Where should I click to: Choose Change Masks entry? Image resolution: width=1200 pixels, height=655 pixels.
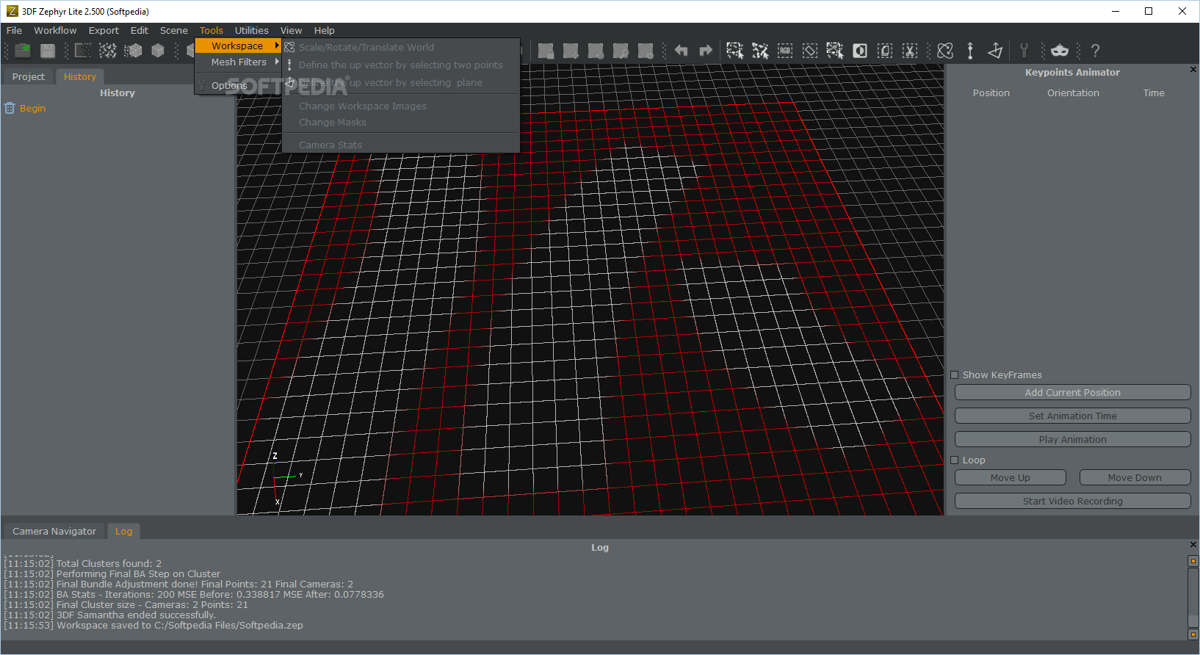click(x=401, y=123)
